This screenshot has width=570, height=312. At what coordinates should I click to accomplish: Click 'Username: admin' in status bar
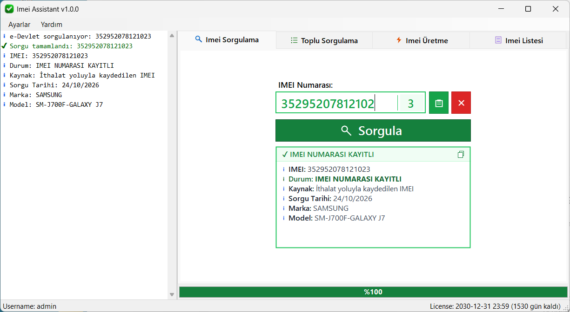30,306
